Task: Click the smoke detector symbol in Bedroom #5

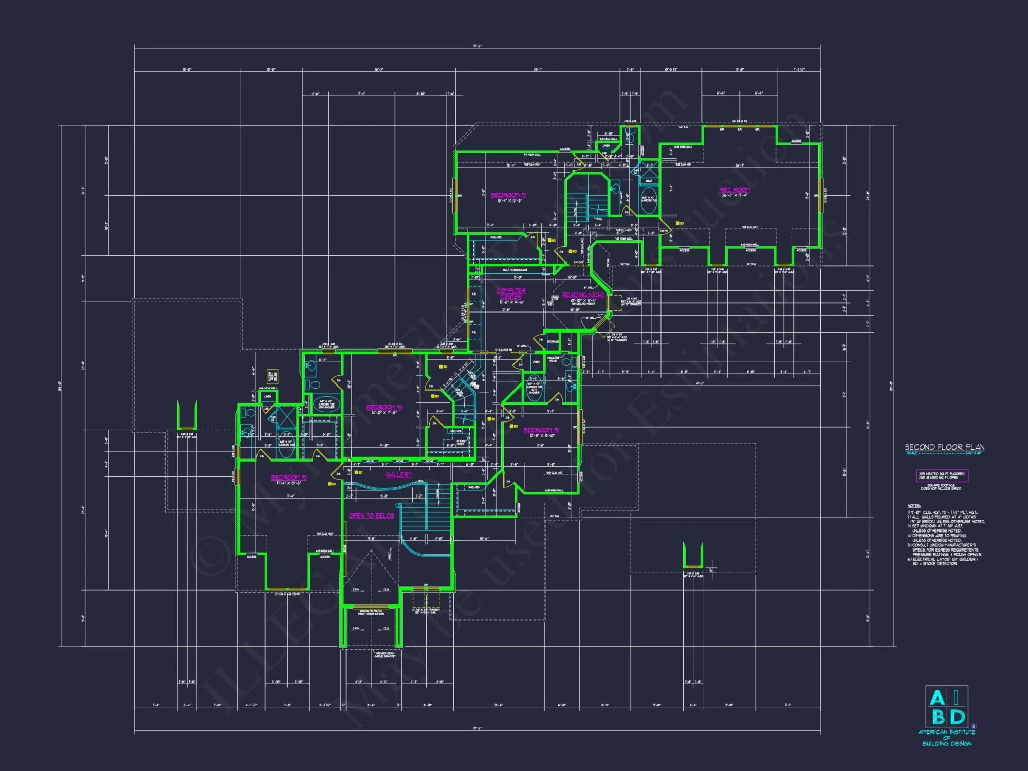Action: pyautogui.click(x=512, y=426)
